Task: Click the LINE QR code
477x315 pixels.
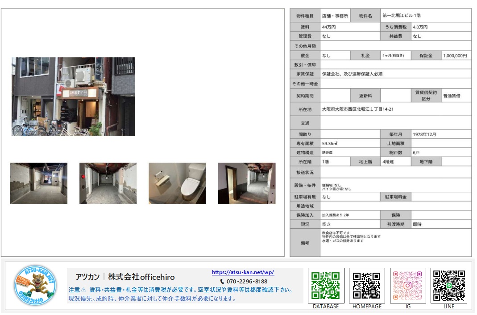Action: (449, 285)
